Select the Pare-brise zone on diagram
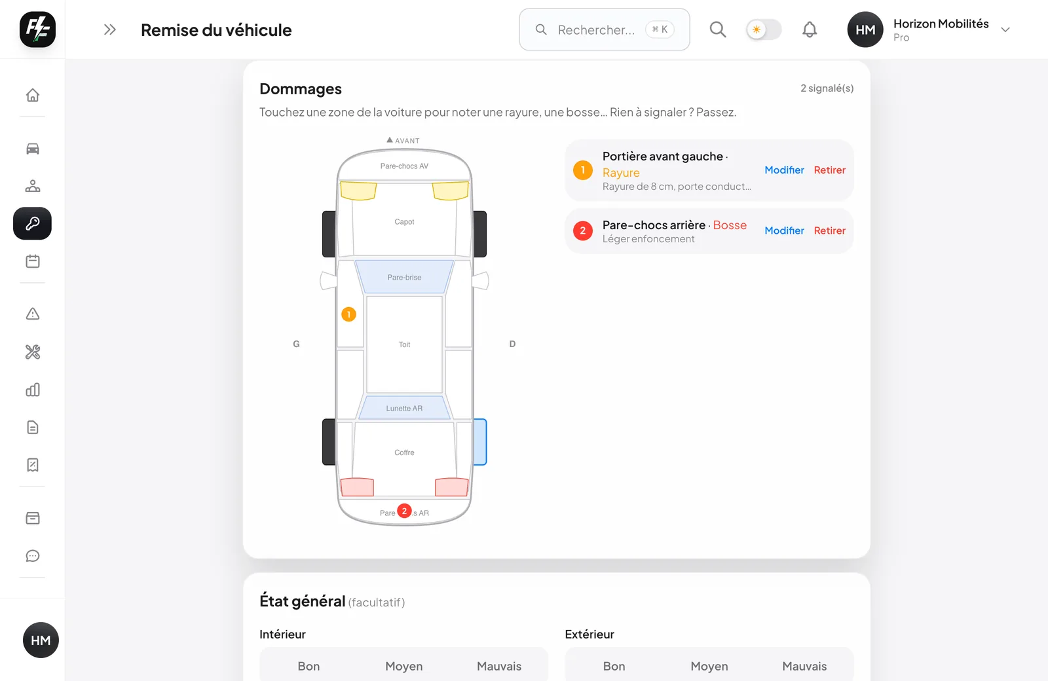 (x=404, y=277)
